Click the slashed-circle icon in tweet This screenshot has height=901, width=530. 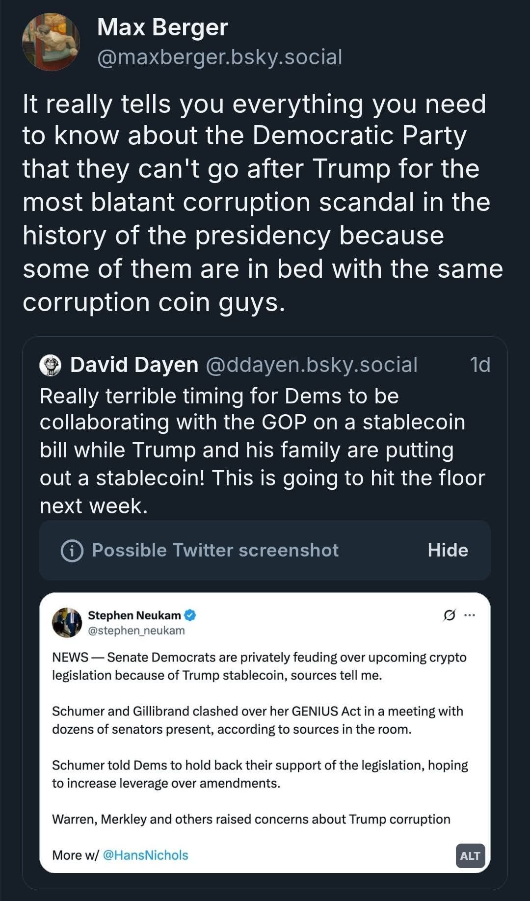[449, 615]
